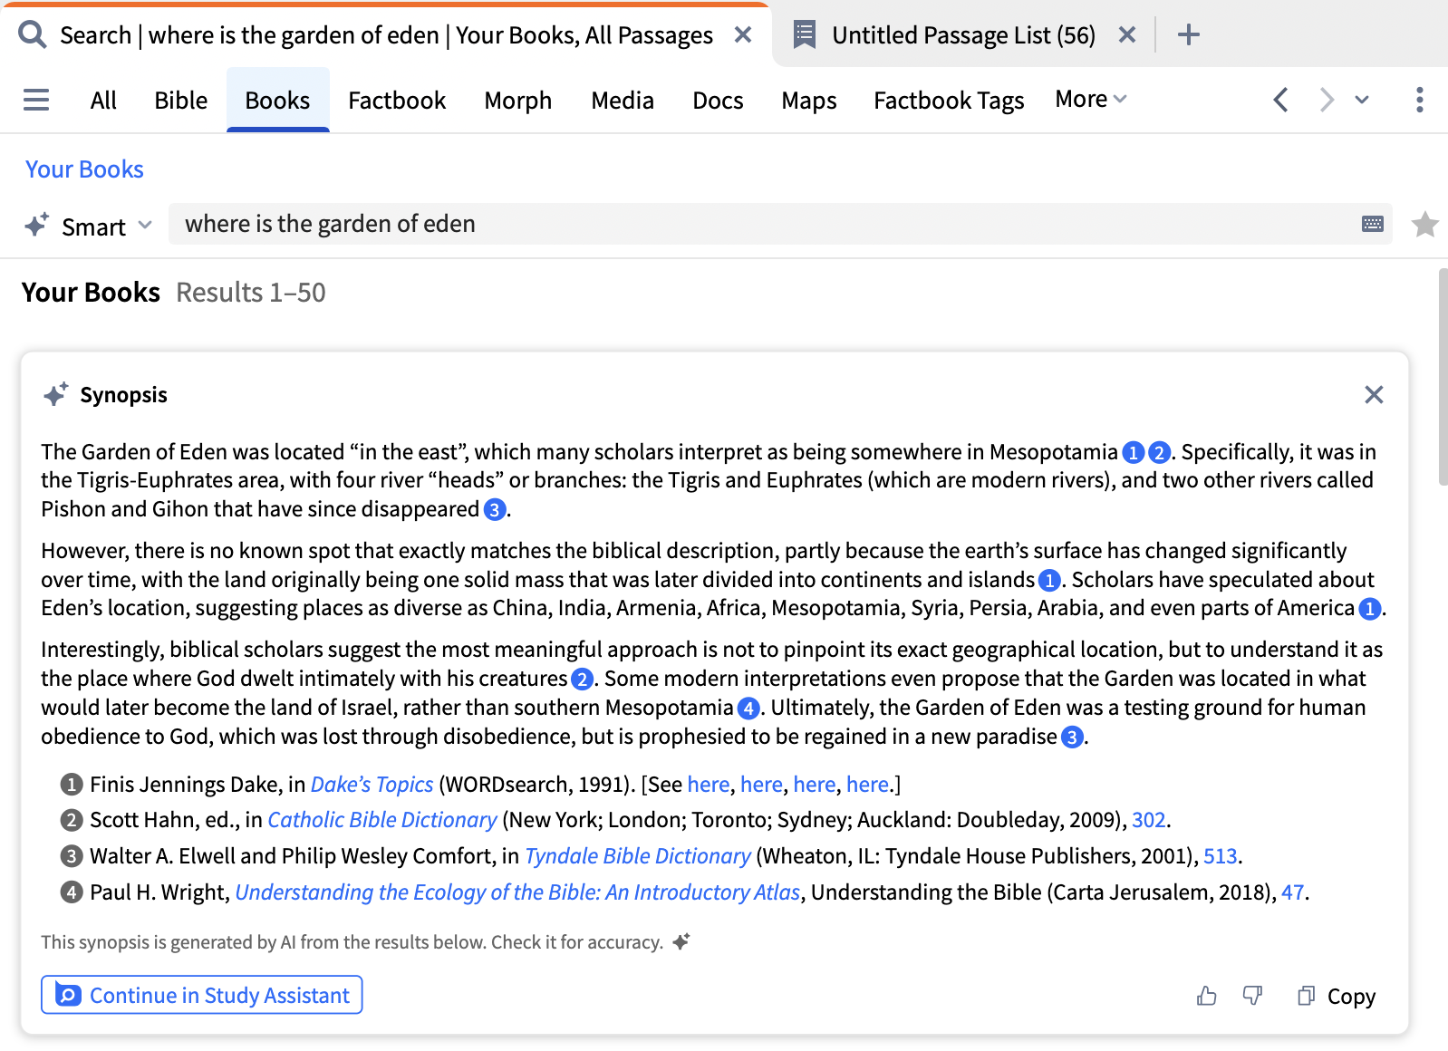Open Understanding the Ecology of the Bible link

(x=517, y=892)
